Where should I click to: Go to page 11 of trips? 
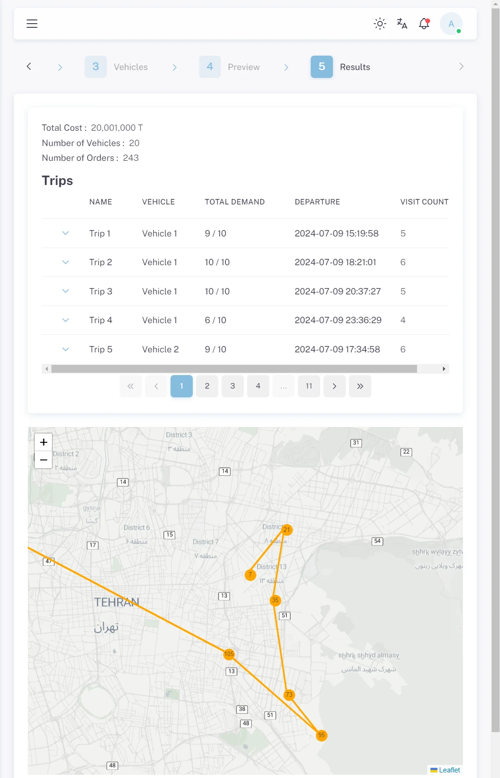[309, 386]
